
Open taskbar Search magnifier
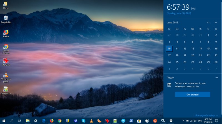(x=12, y=121)
